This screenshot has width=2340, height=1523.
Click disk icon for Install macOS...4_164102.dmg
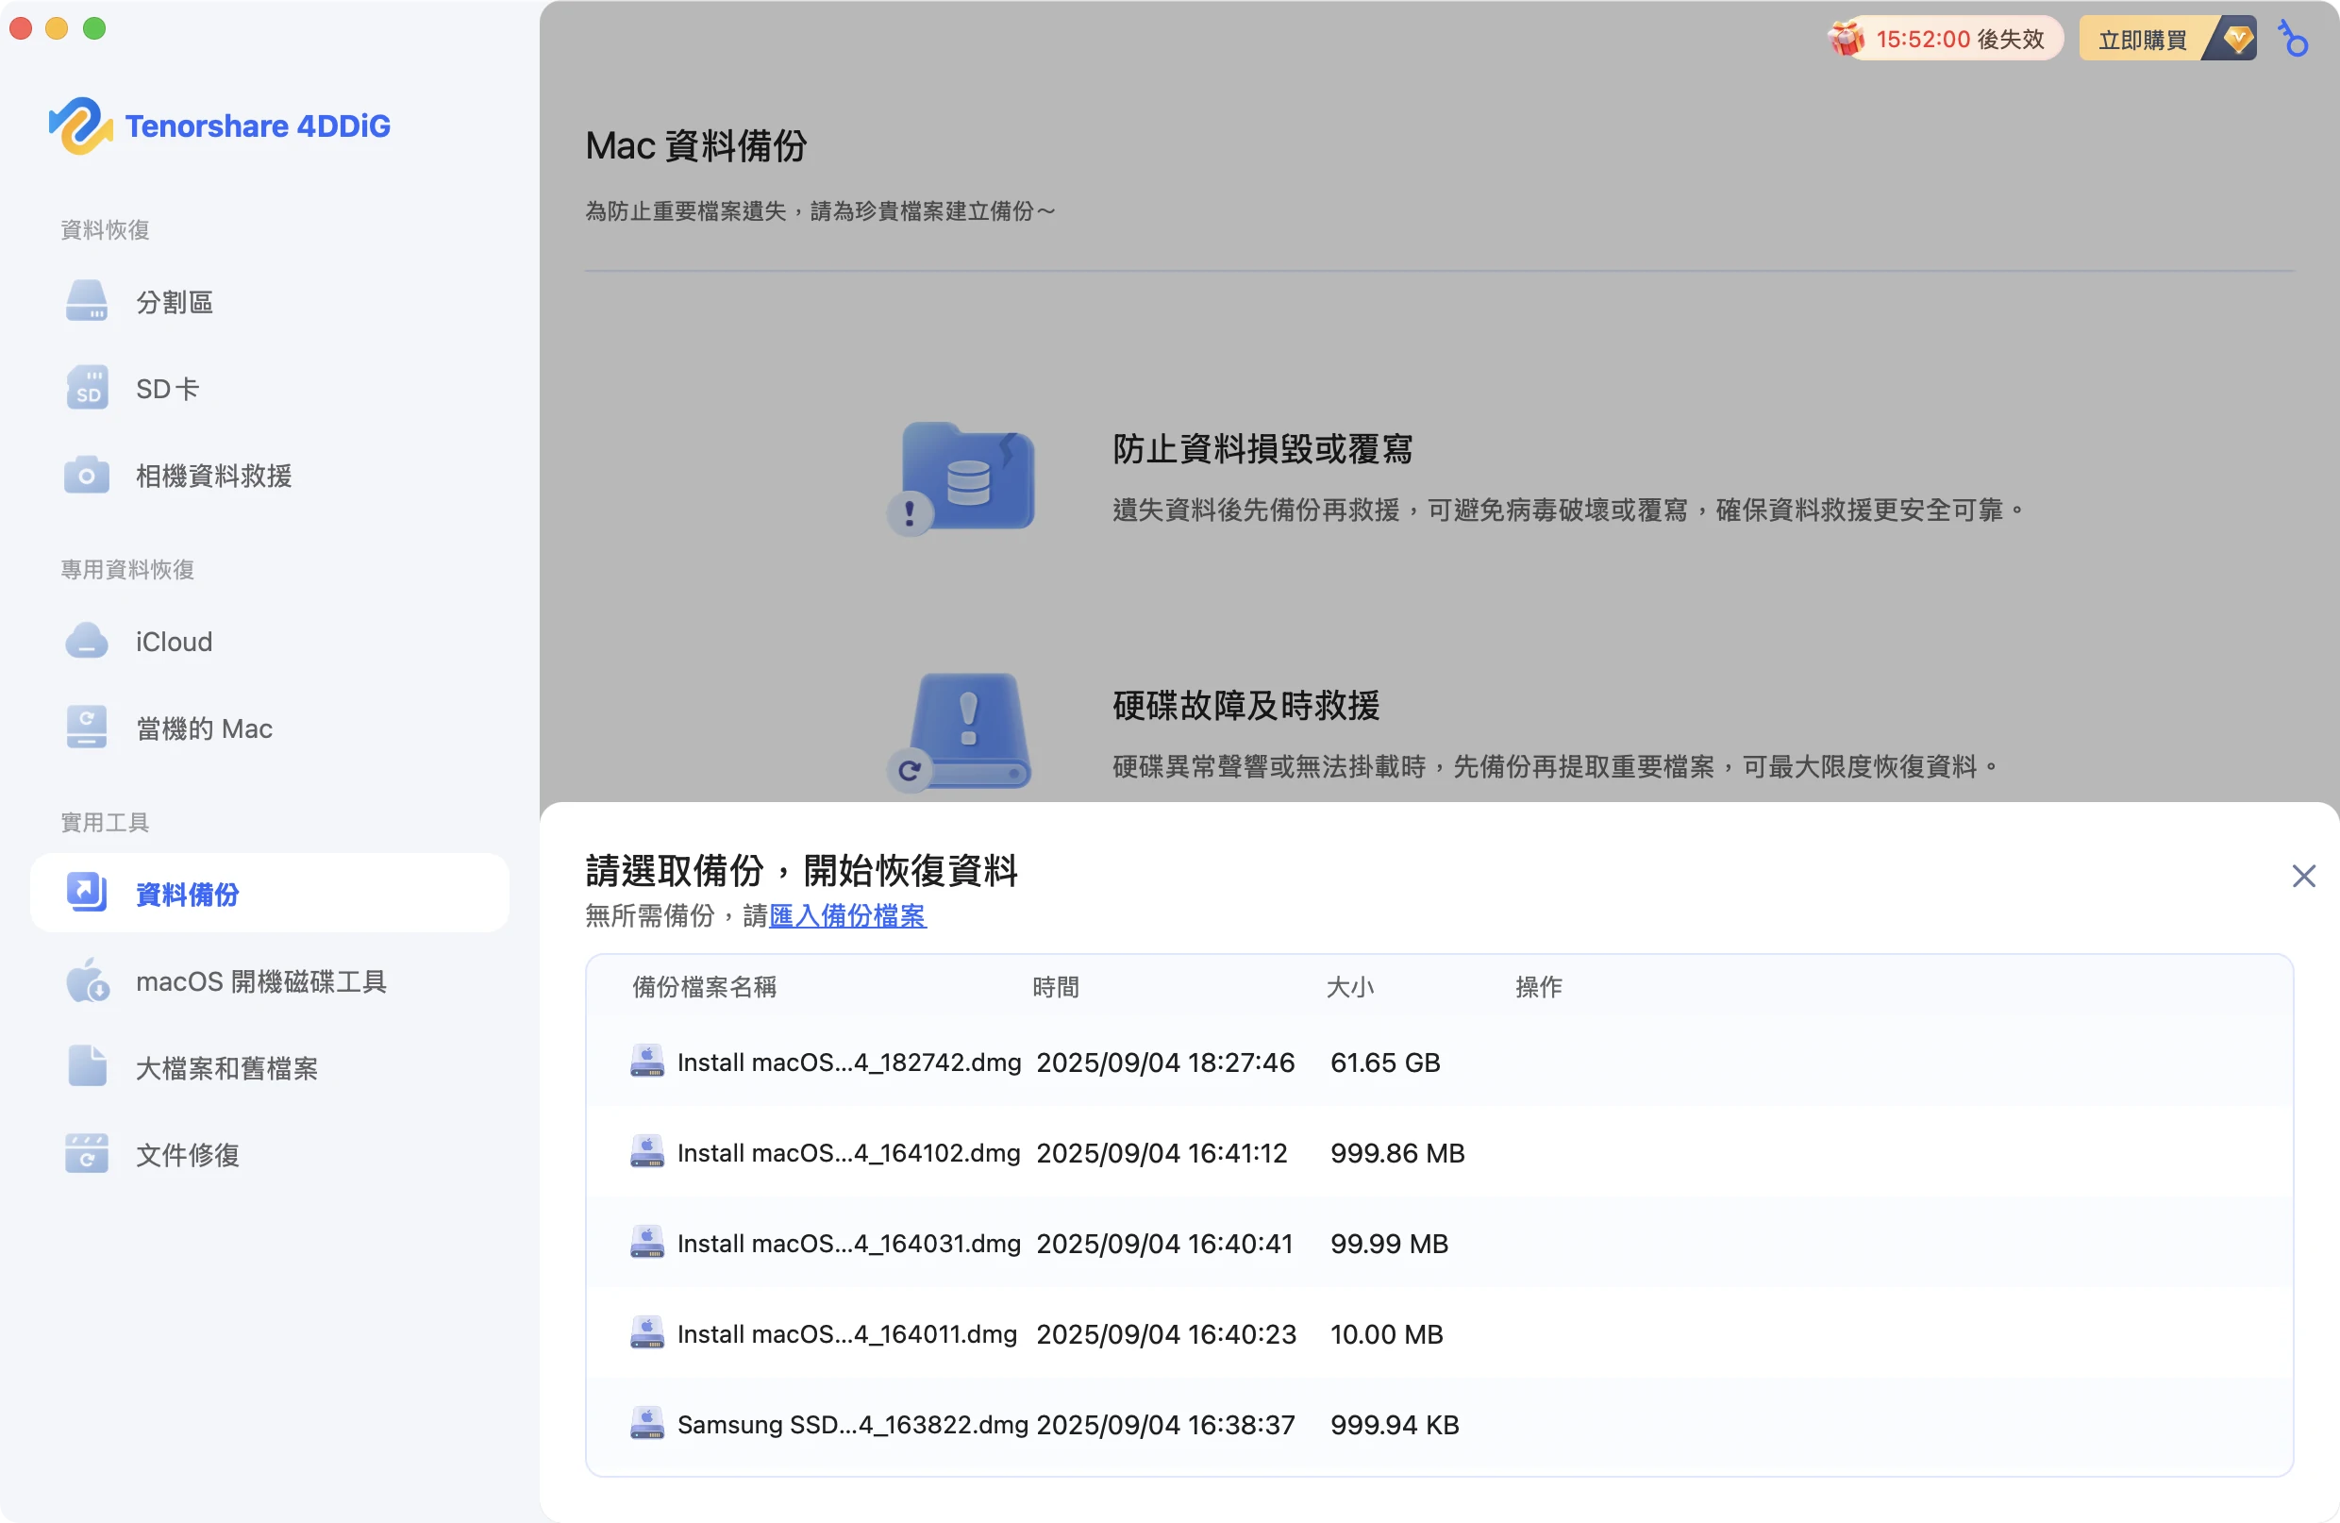pos(647,1151)
